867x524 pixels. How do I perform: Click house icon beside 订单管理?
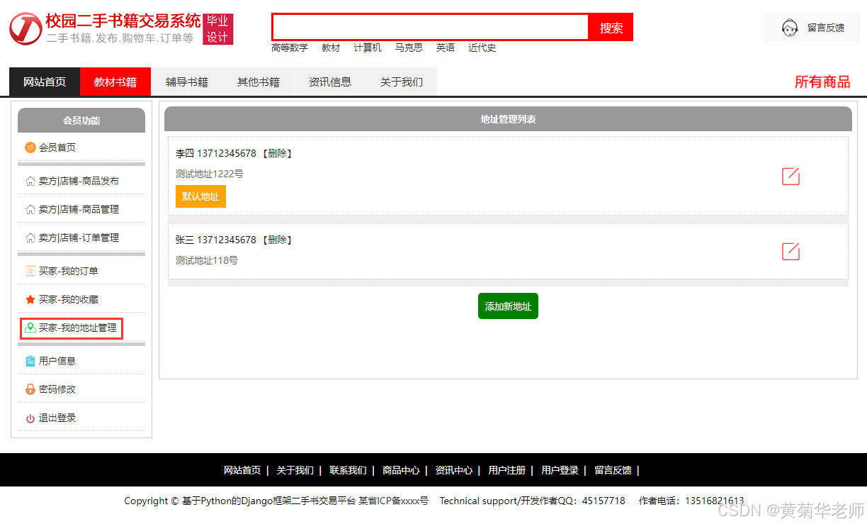(x=30, y=238)
